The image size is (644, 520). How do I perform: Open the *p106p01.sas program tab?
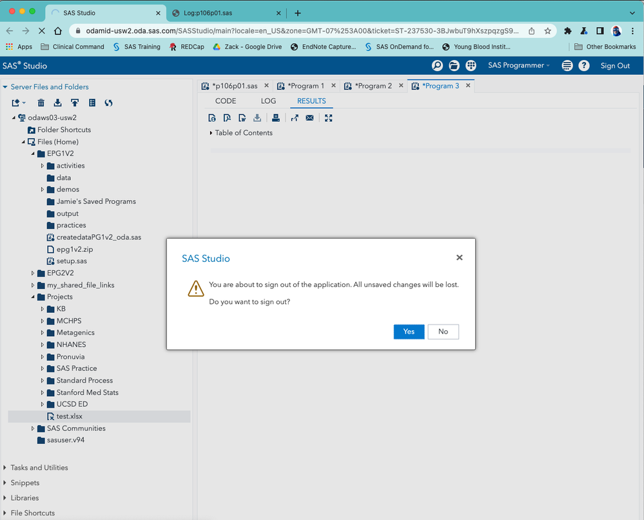coord(235,86)
